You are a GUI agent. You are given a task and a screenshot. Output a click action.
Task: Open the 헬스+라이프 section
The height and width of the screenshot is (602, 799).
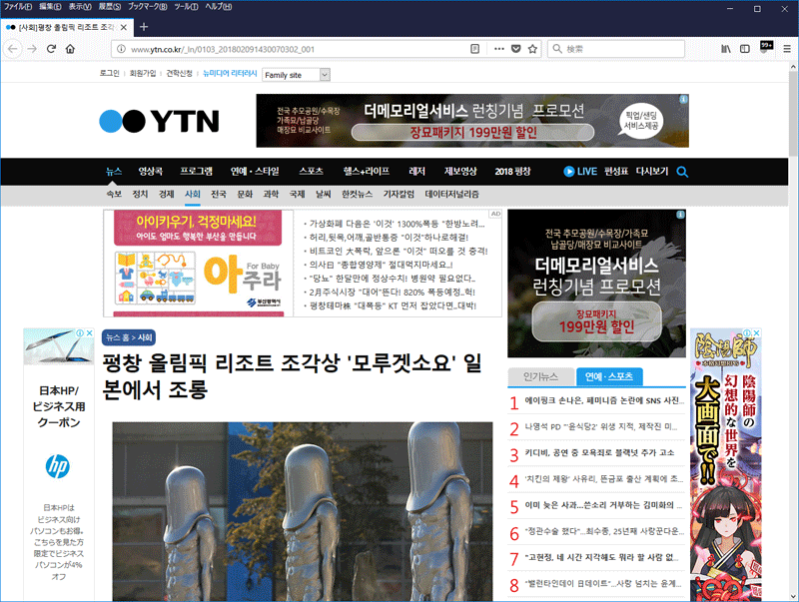point(367,172)
